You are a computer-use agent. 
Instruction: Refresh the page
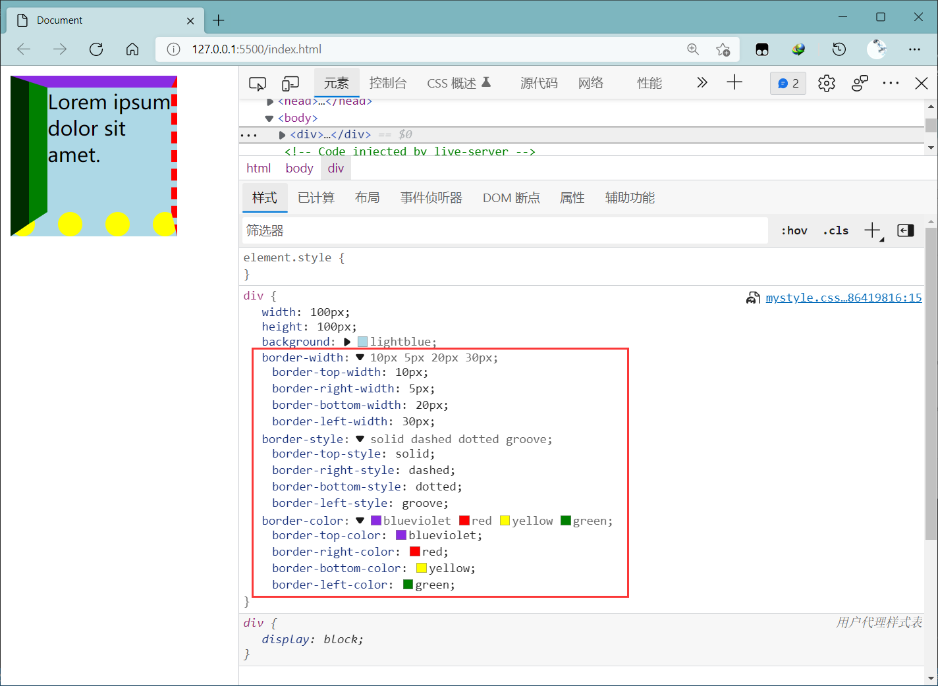(x=96, y=49)
